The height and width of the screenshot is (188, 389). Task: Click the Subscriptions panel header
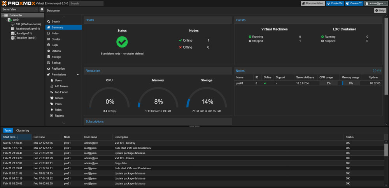click(x=158, y=121)
